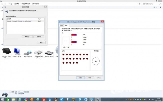Click the Z 轴 red axis bar
The width and height of the screenshot is (163, 102).
point(74,35)
